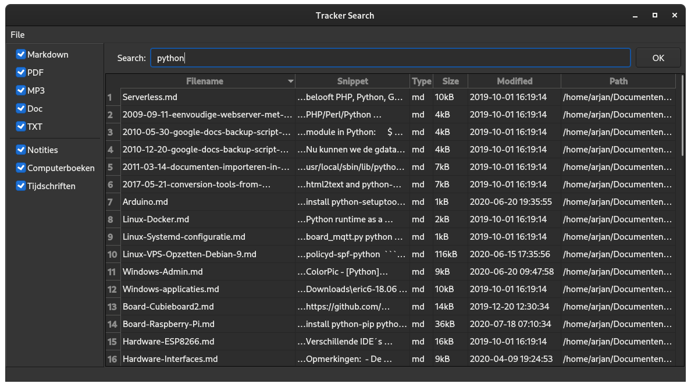Viewport: 691px width, 387px height.
Task: Uncheck the Tijdschriften checkbox
Action: [22, 186]
